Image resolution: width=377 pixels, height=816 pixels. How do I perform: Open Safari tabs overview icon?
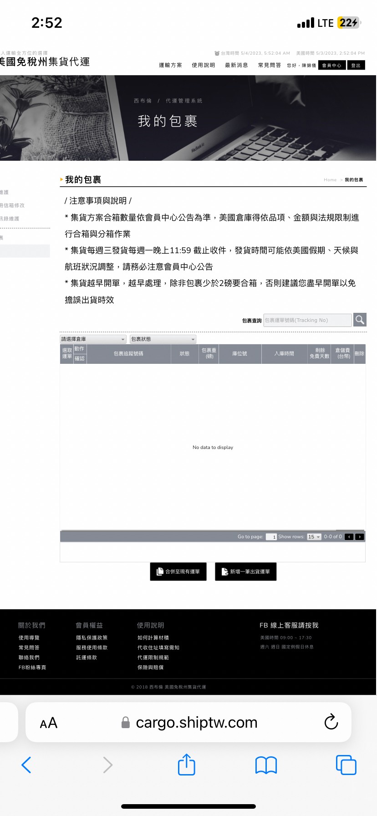coord(346,765)
